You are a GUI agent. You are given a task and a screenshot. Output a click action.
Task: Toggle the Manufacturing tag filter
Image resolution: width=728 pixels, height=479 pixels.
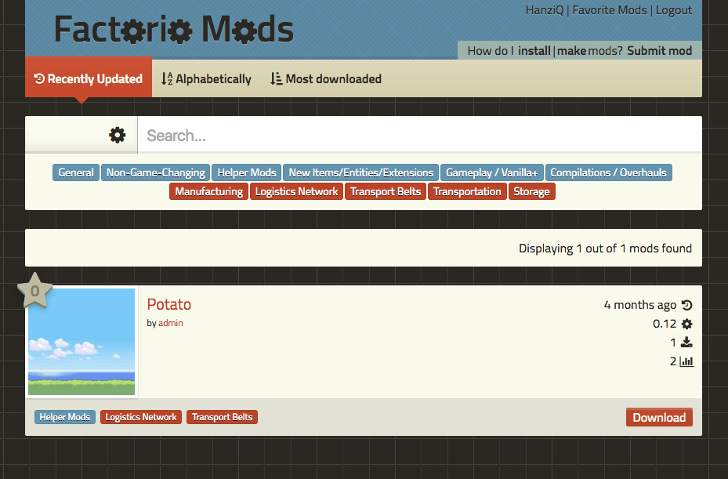(x=208, y=191)
